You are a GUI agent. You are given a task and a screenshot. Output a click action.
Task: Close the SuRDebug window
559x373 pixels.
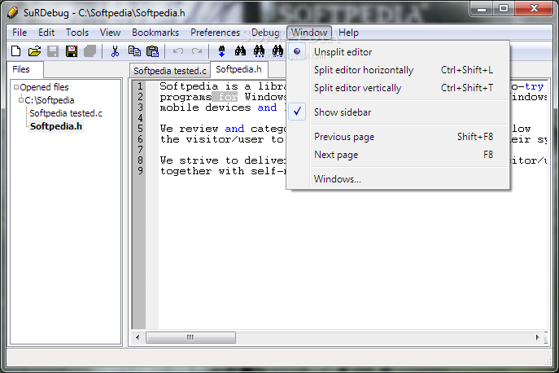point(534,8)
